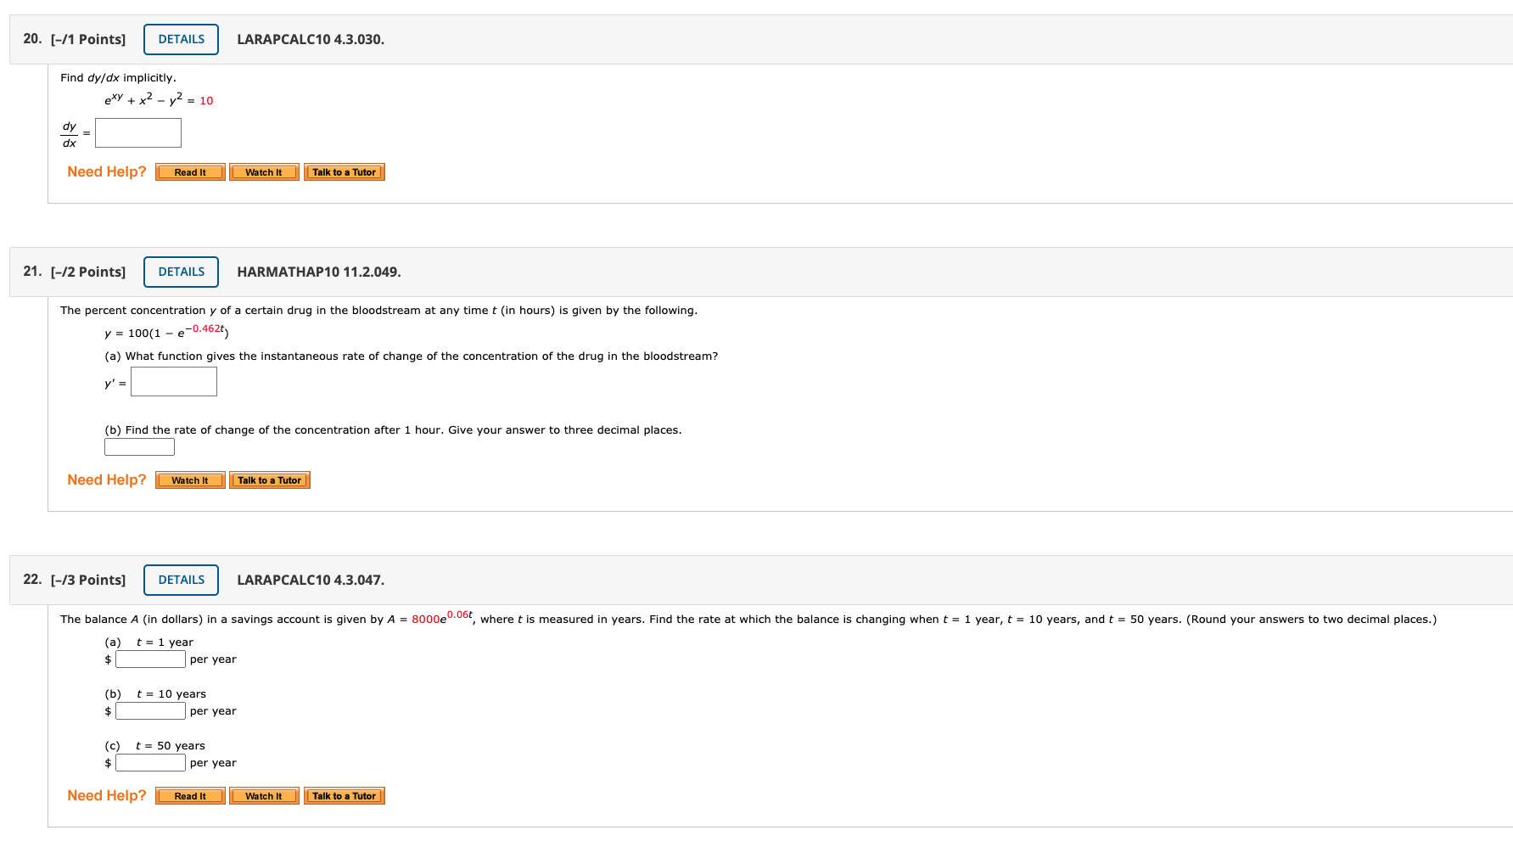Screen dimensions: 1513x864
Task: Click the dy/dx answer input box
Action: 138,132
